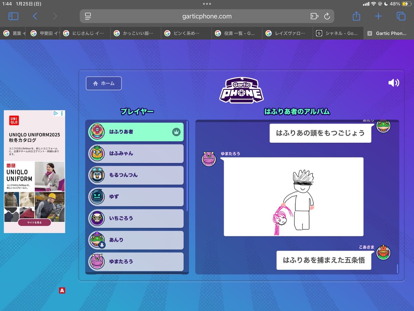This screenshot has height=311, width=414.
Task: Open extensions icon in address bar
Action: coord(314,16)
